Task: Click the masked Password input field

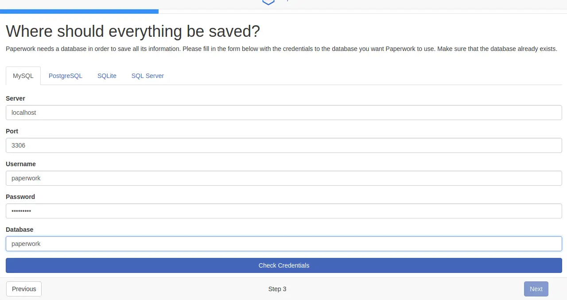Action: coord(283,211)
